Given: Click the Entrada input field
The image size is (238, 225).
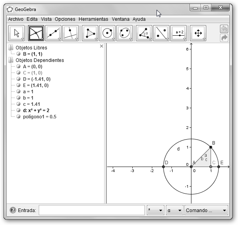Looking at the screenshot, I should tap(92, 210).
